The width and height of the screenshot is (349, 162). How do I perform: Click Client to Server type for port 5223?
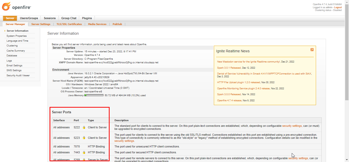coord(97,138)
